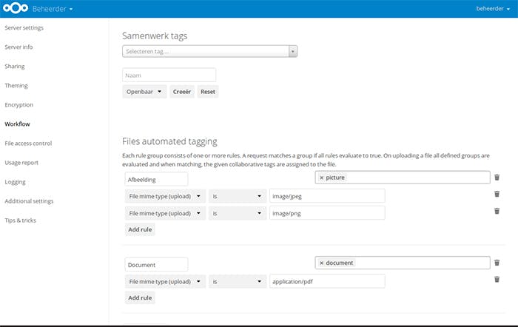The height and width of the screenshot is (327, 518).
Task: Delete the image/png rule
Action: point(497,212)
